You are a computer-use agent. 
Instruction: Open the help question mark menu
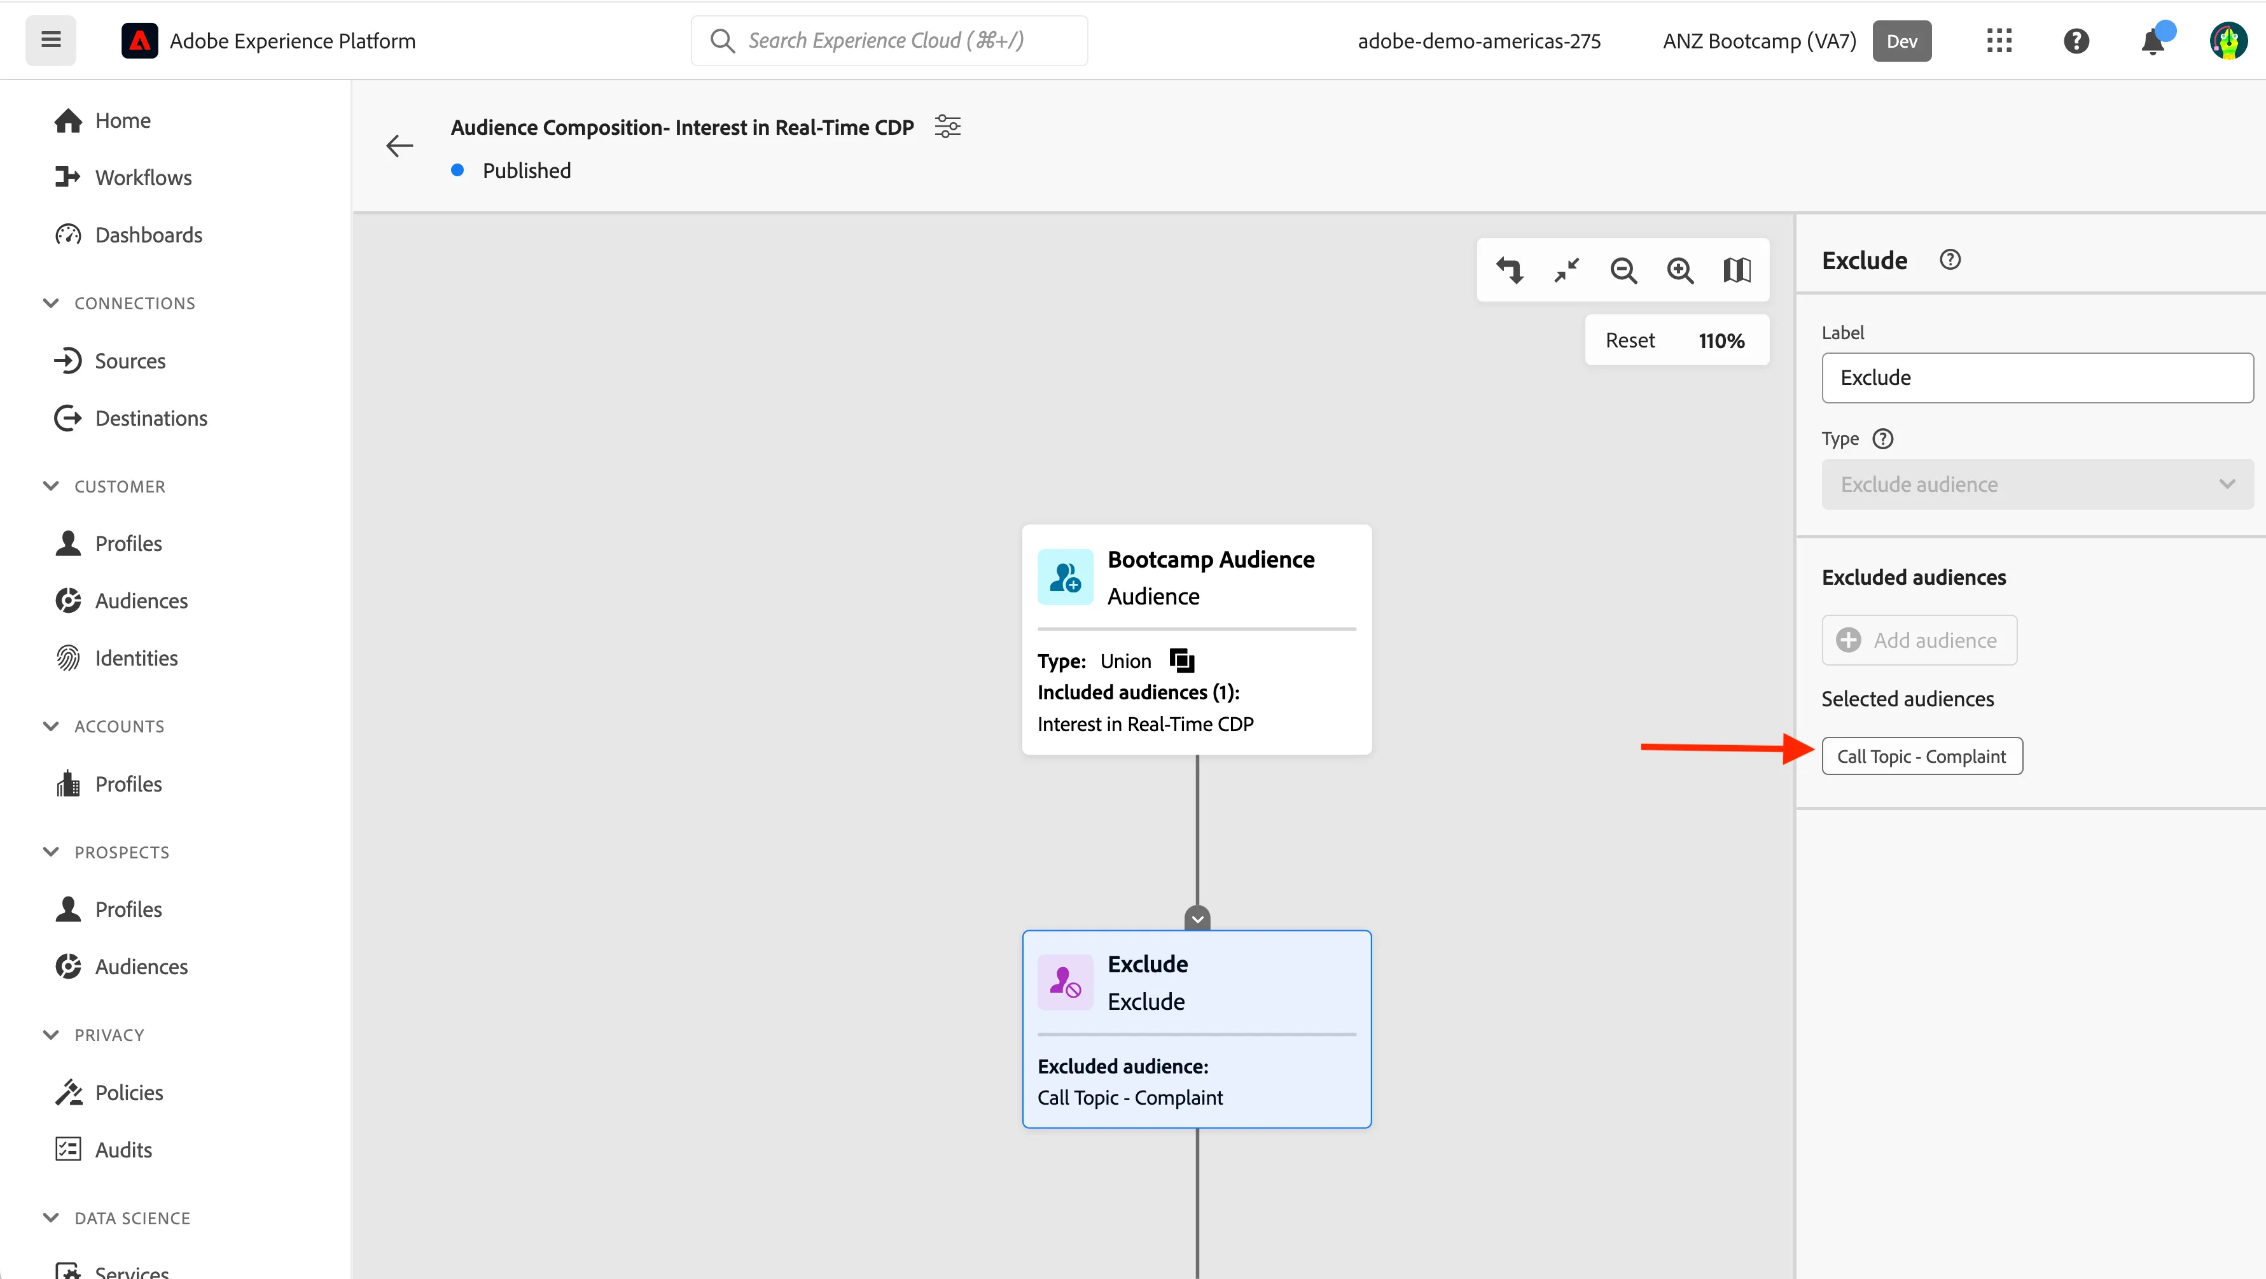[x=2076, y=41]
